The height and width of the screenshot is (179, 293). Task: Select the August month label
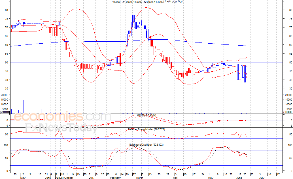[59, 178]
